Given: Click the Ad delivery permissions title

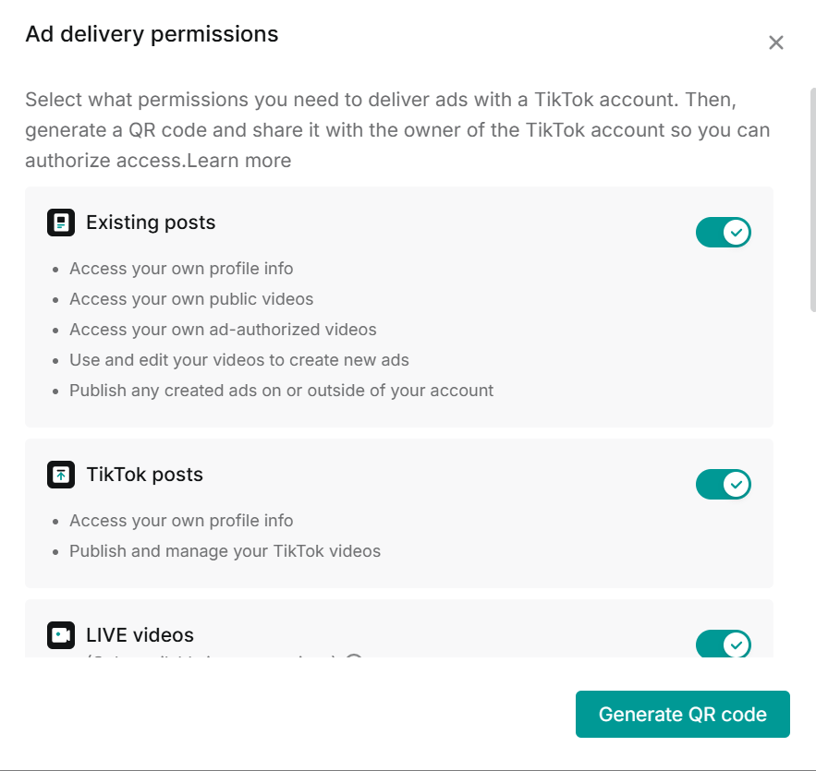Looking at the screenshot, I should pos(152,34).
